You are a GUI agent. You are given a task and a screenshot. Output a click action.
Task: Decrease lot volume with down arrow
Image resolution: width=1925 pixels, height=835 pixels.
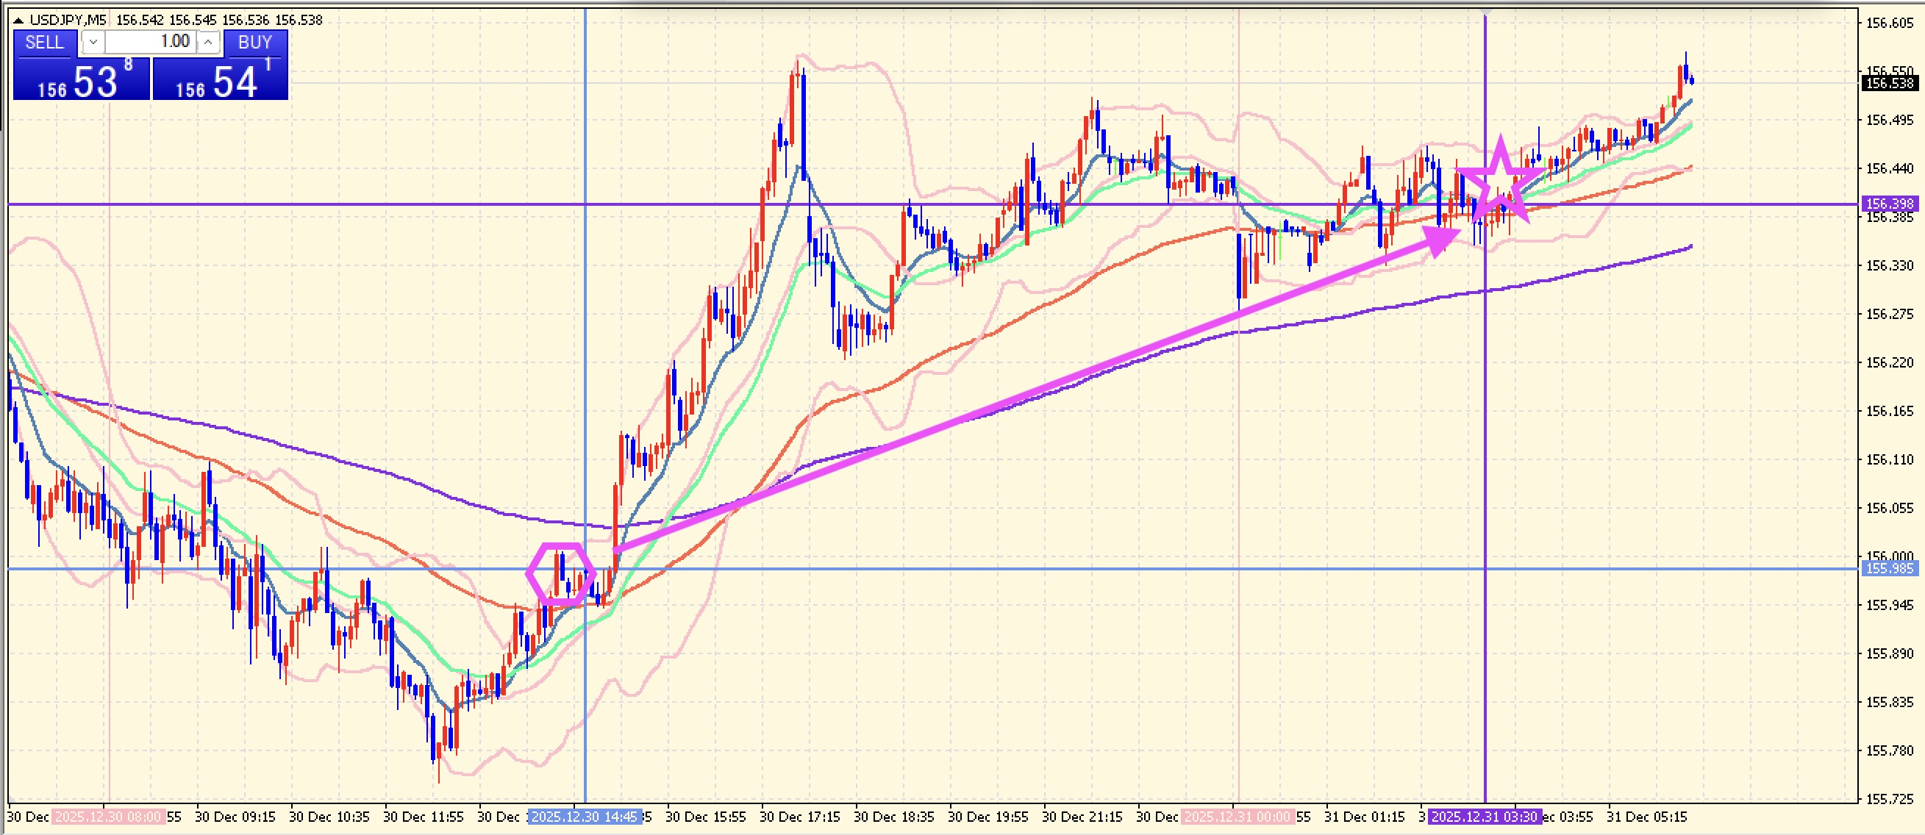tap(93, 43)
